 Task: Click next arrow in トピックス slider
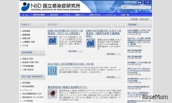[x=122, y=25]
